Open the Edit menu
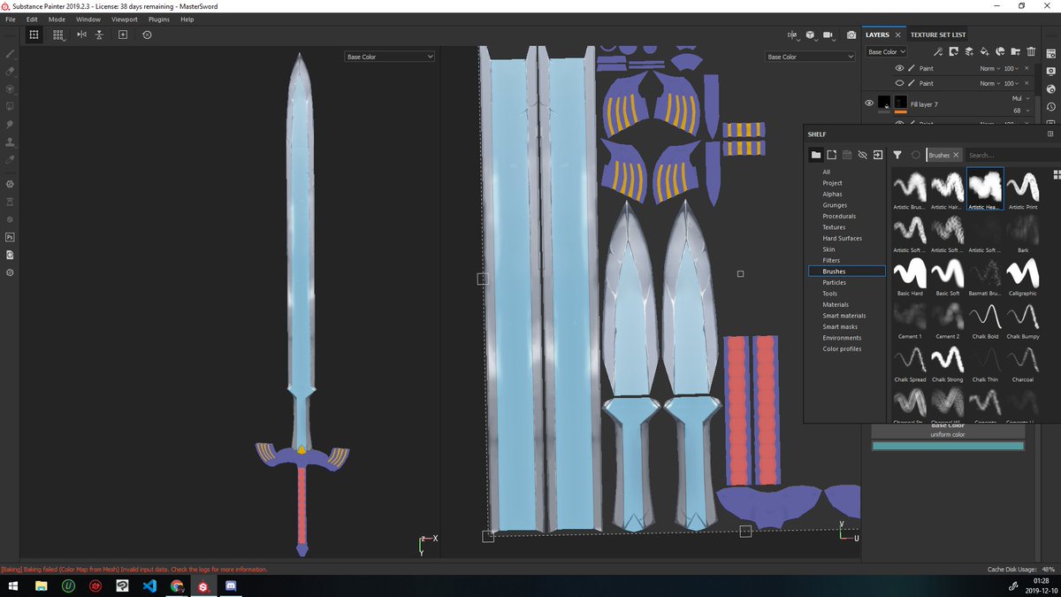 click(x=32, y=19)
